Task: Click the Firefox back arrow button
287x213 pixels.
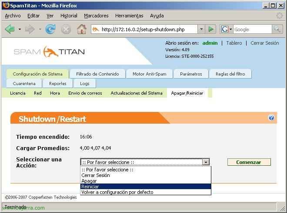Action: tap(10, 29)
